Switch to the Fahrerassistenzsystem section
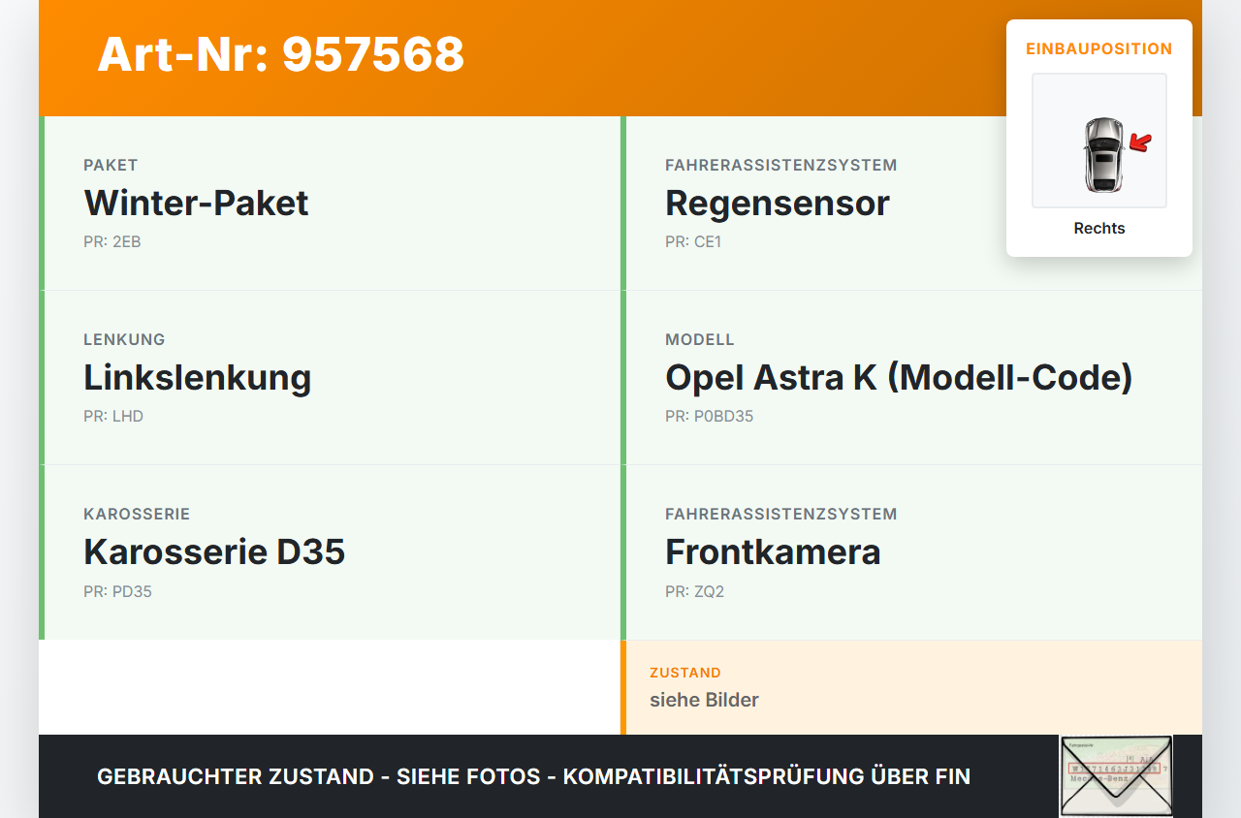The width and height of the screenshot is (1241, 818). point(780,164)
